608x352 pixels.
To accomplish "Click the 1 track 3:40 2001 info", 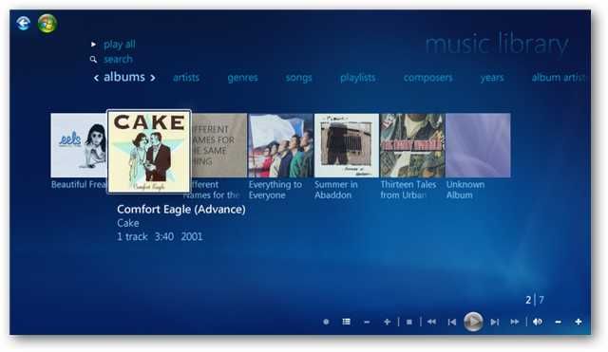I will [160, 236].
